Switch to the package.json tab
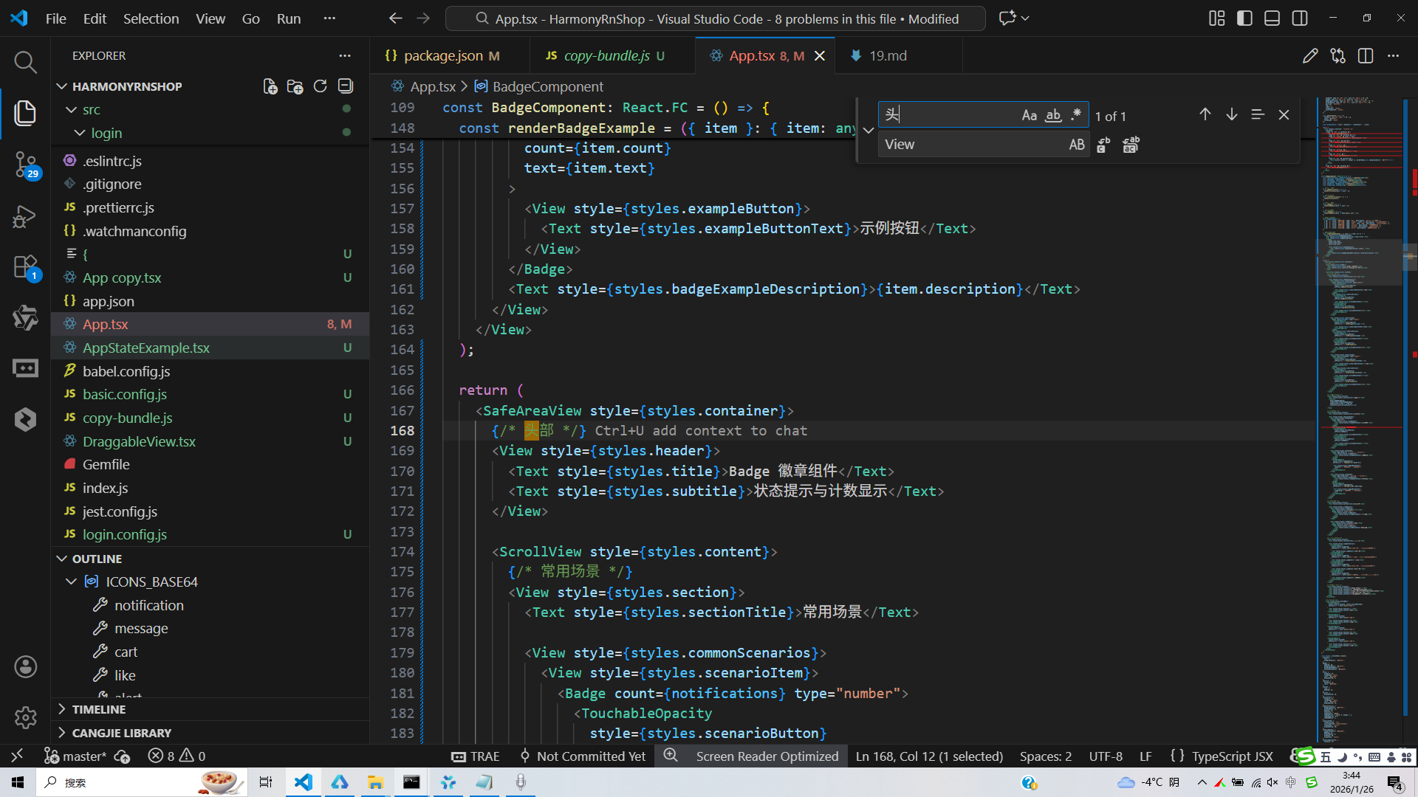Viewport: 1418px width, 797px height. click(x=442, y=55)
